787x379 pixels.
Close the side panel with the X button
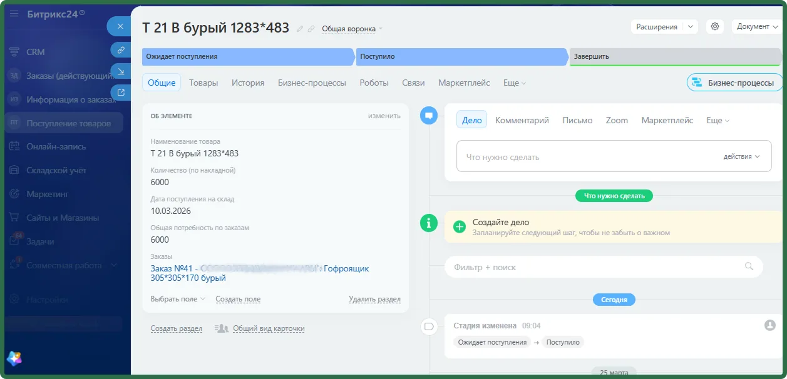[x=120, y=26]
